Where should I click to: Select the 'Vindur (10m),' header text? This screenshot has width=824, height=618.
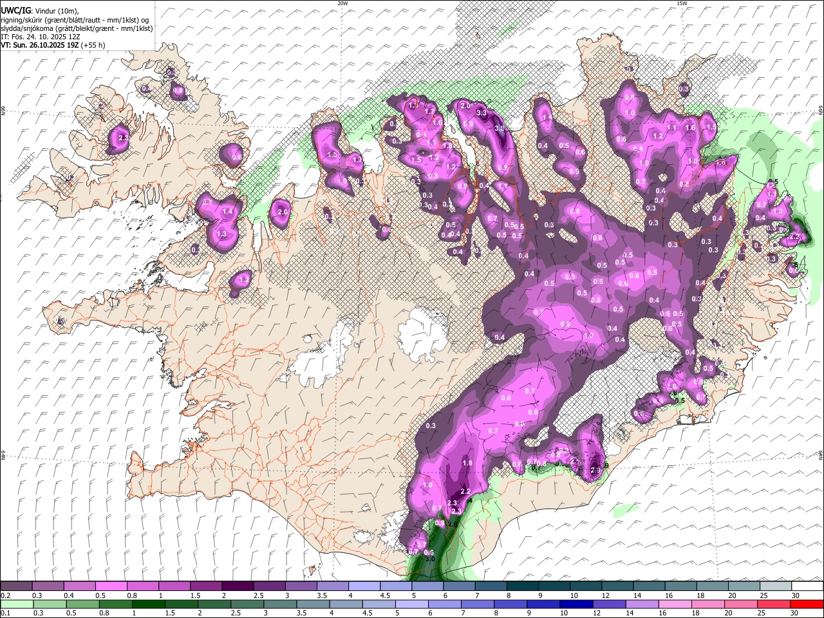[56, 12]
